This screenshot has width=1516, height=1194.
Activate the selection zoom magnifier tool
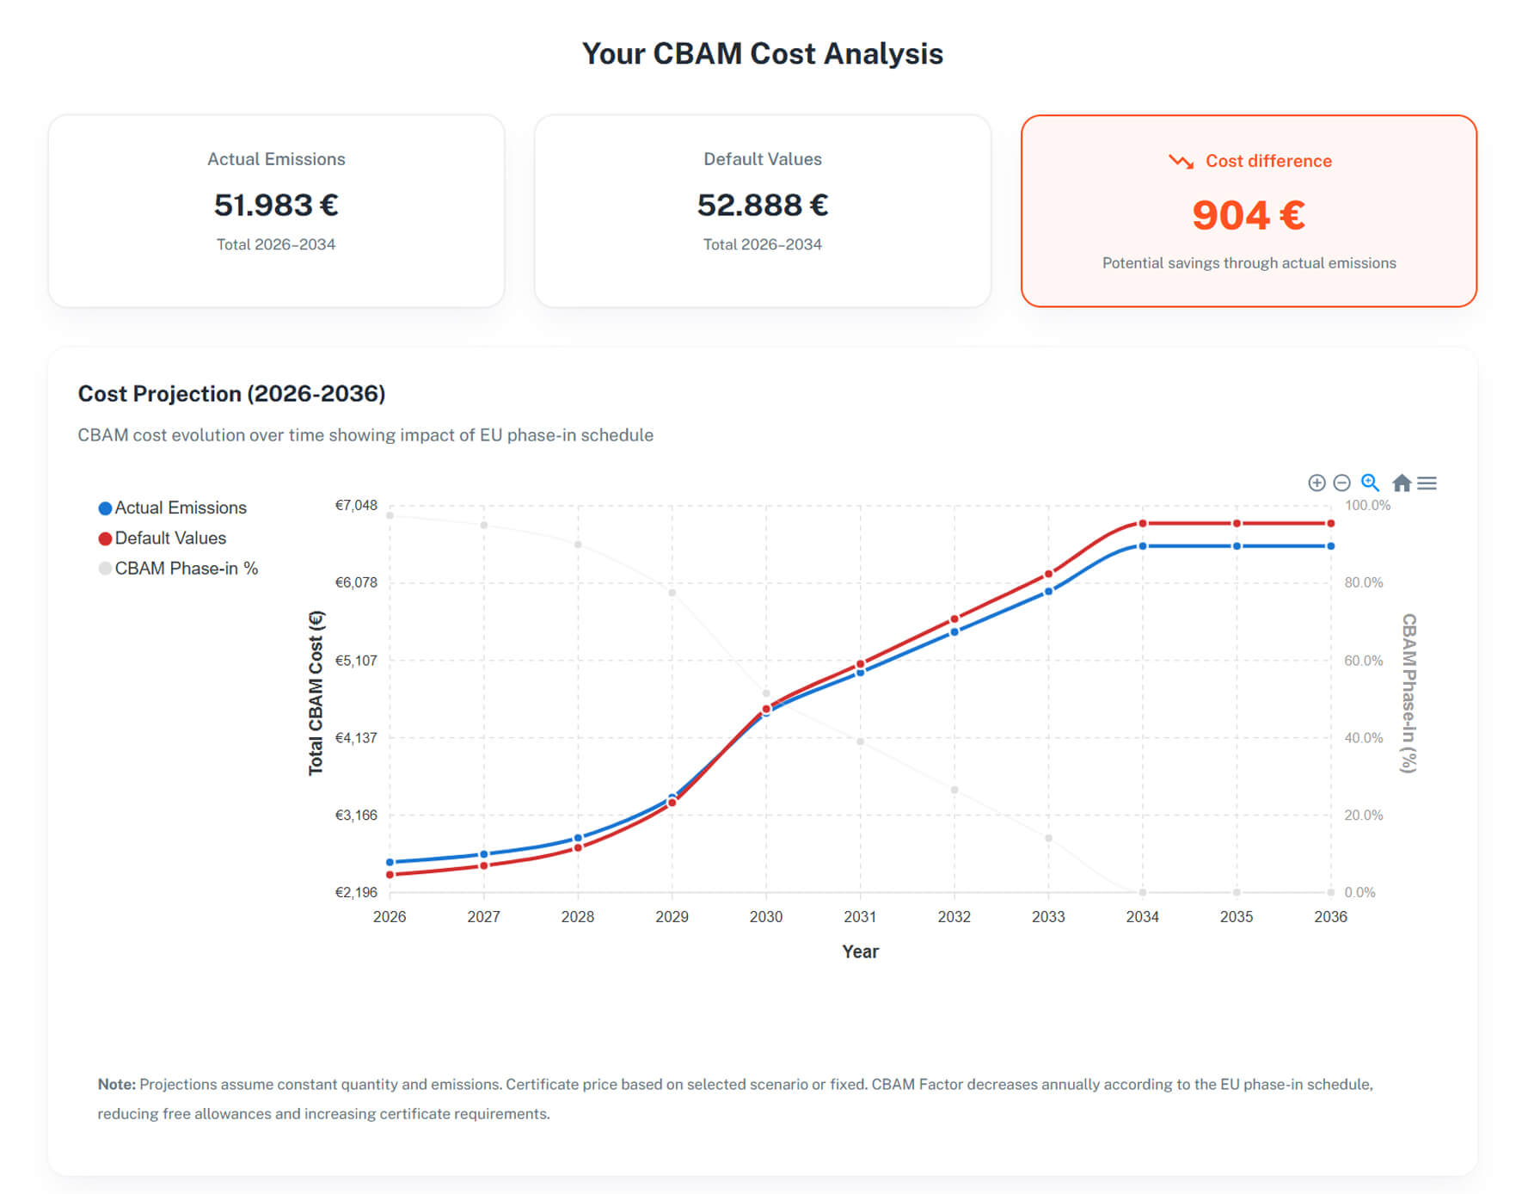click(x=1370, y=483)
